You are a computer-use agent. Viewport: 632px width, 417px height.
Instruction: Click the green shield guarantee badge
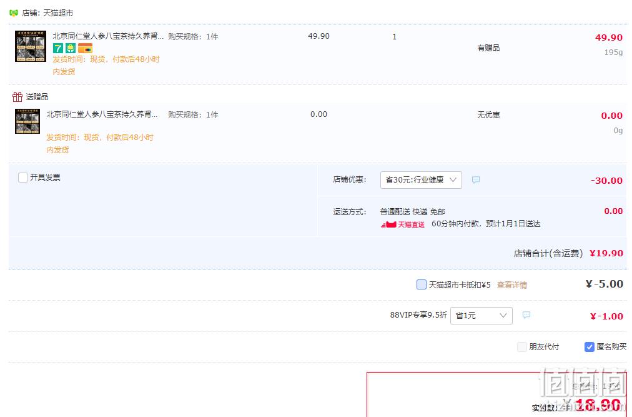coord(71,48)
